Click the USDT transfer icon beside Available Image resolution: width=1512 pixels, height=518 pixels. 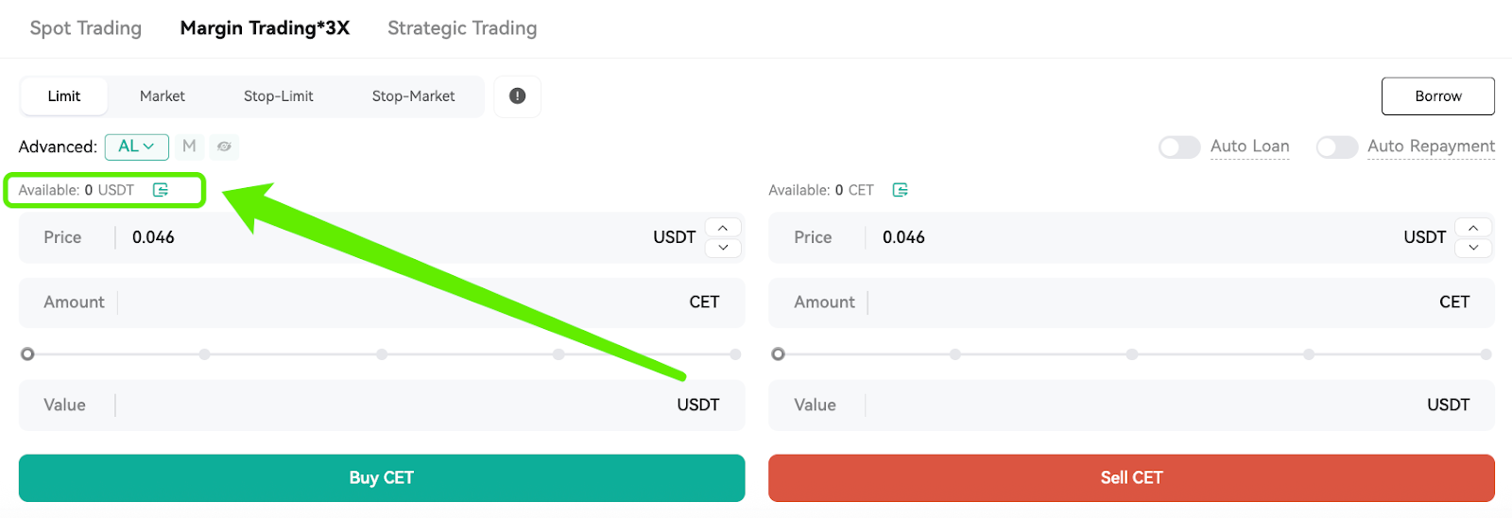tap(161, 190)
